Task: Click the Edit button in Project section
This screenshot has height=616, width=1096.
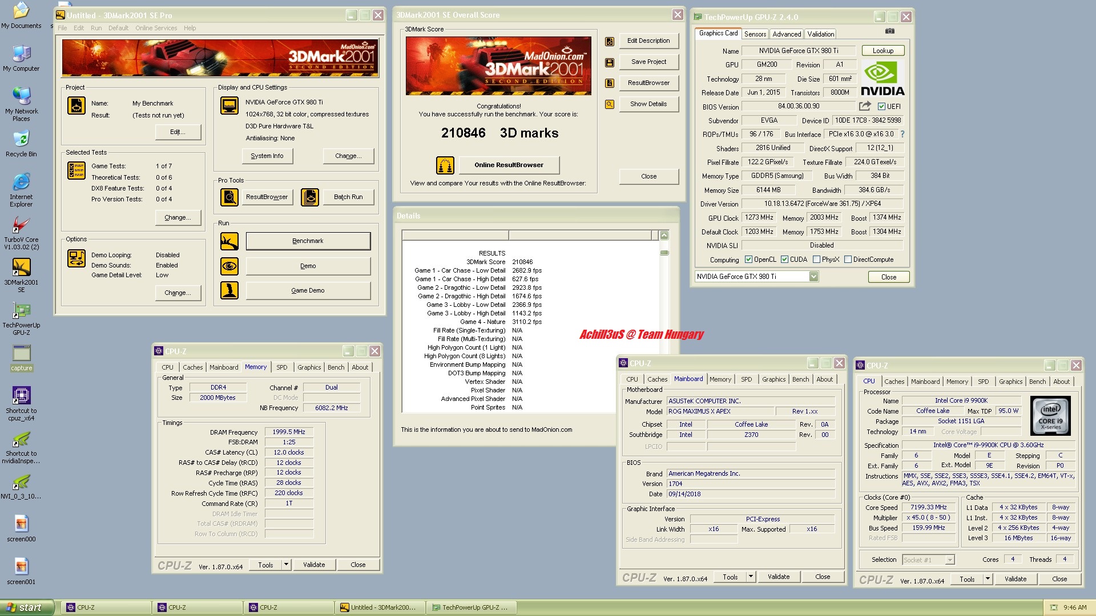Action: point(178,132)
